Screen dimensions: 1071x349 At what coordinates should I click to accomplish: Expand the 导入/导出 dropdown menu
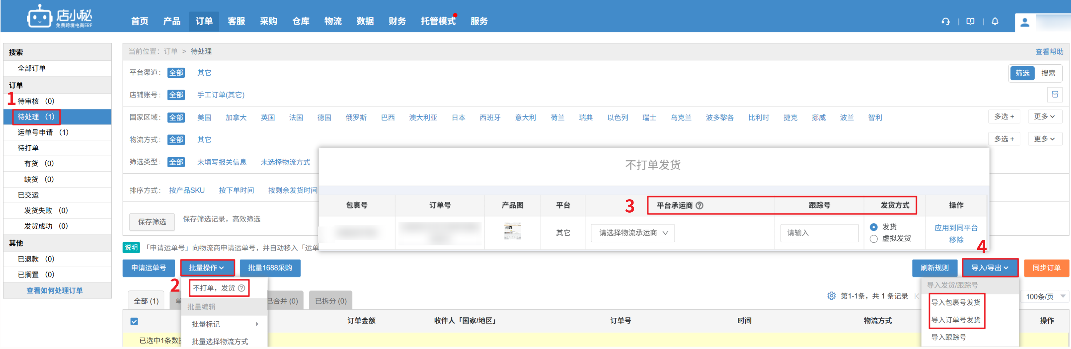coord(990,268)
